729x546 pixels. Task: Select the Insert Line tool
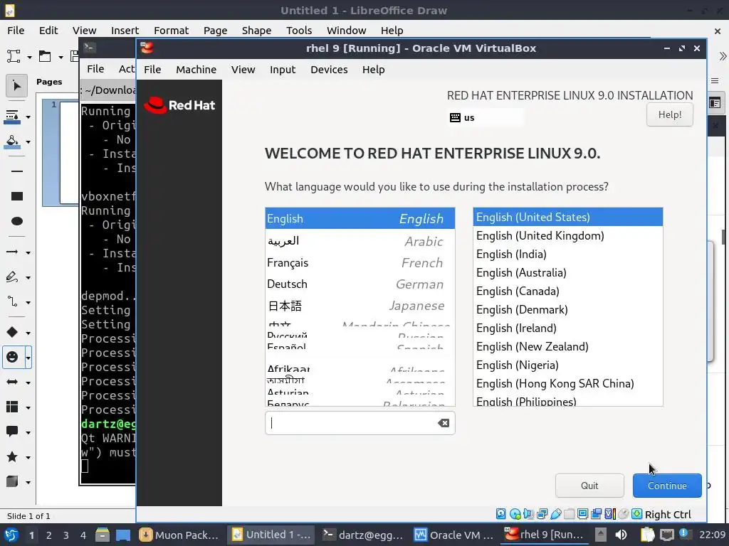pos(17,171)
